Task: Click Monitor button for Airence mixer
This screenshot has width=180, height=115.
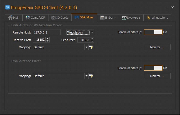Action: (157, 76)
